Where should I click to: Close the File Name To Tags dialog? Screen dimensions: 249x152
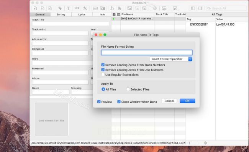[x=96, y=35]
